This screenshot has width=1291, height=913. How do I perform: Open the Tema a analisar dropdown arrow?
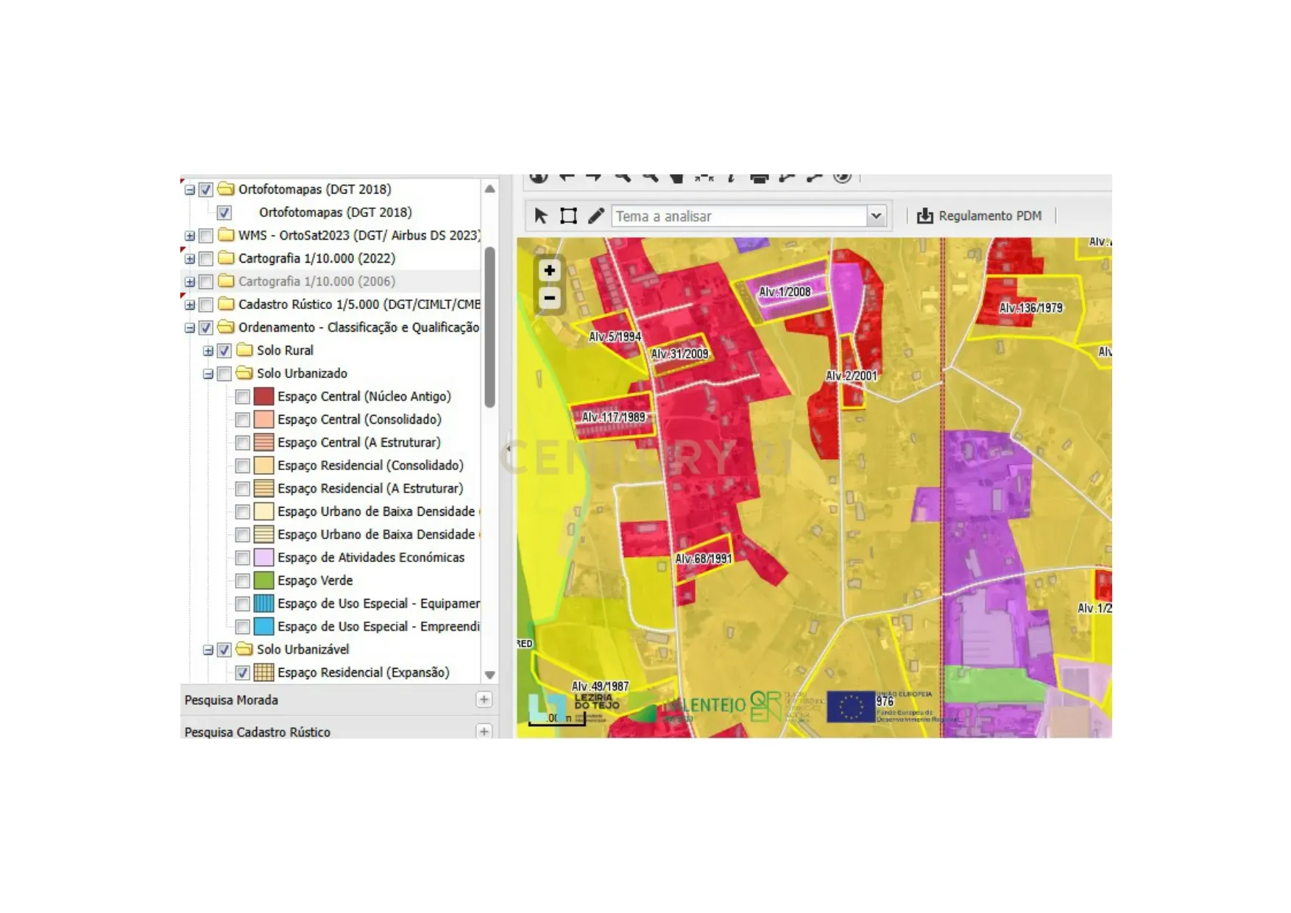[876, 216]
